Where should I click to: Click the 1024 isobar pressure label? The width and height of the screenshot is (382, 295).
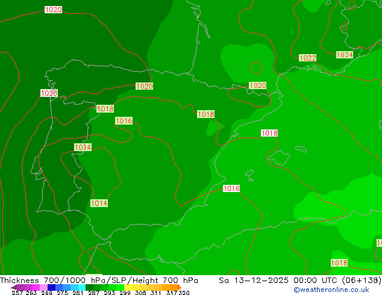coord(344,55)
